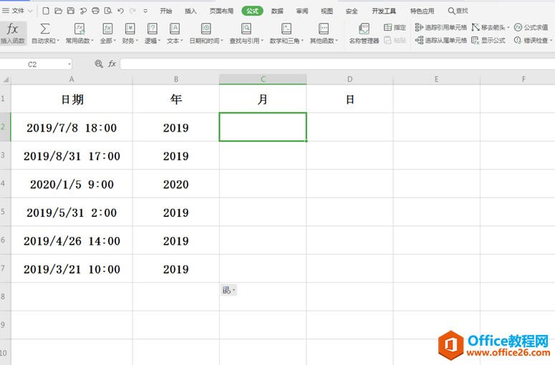Viewport: 555px width, 365px height.
Task: Switch to the 数据 tab
Action: 277,11
